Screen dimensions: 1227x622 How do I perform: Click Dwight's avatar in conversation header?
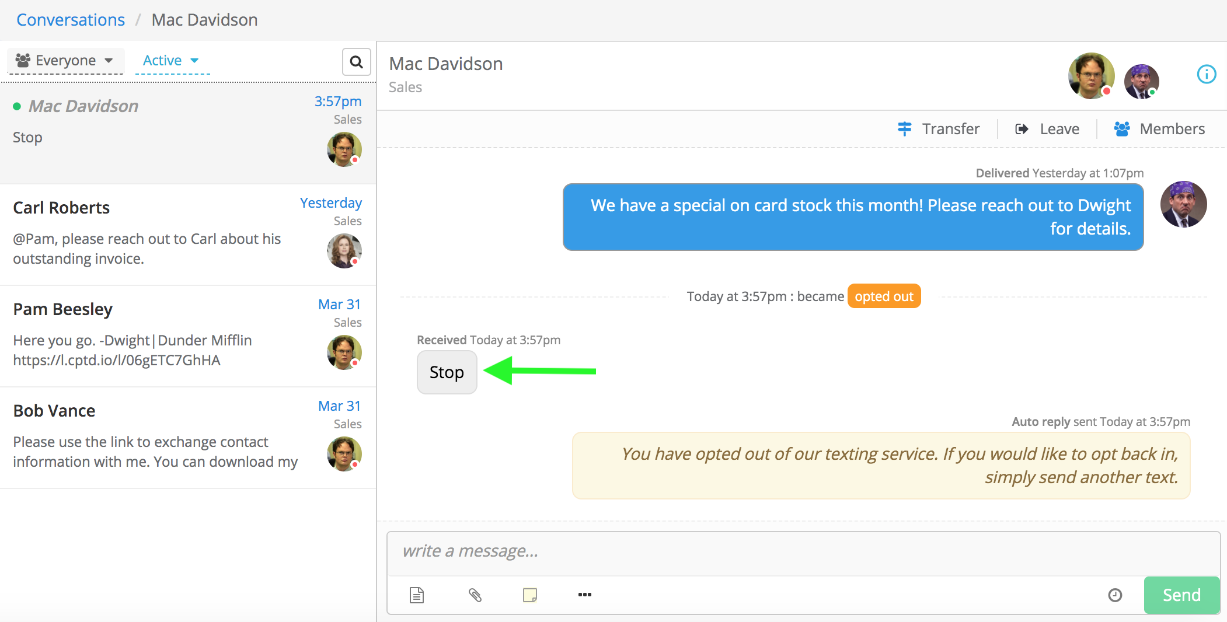tap(1090, 75)
